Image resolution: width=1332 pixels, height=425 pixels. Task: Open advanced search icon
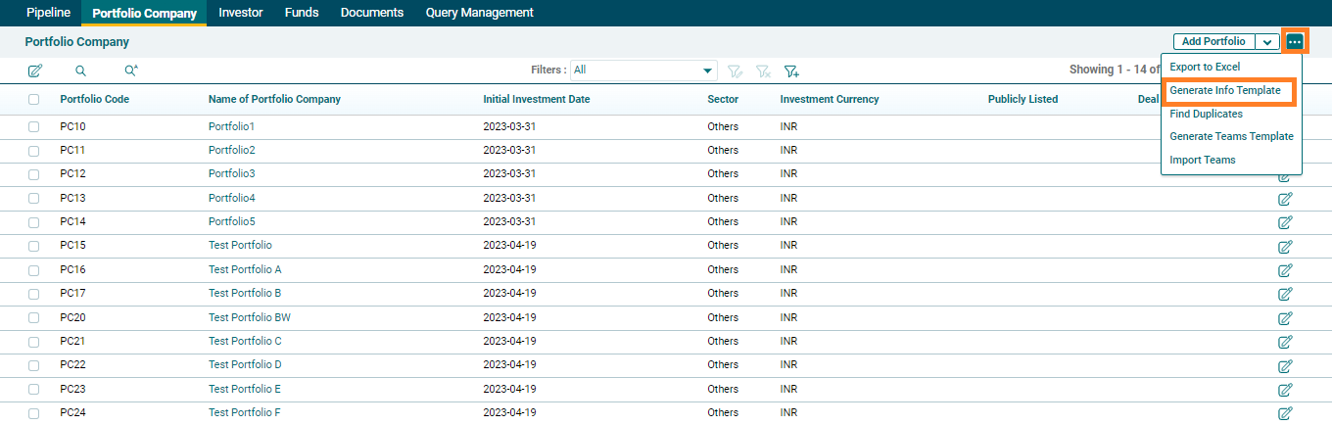click(x=131, y=71)
